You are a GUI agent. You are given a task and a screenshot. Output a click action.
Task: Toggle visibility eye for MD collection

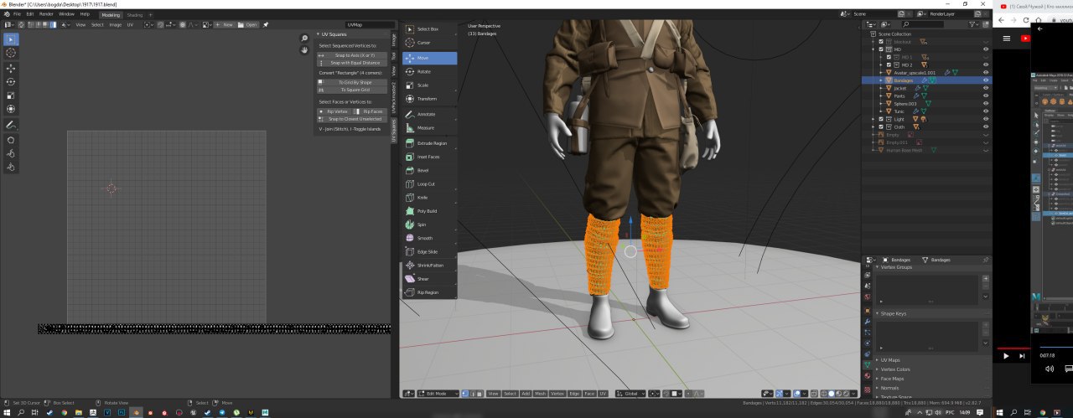986,49
